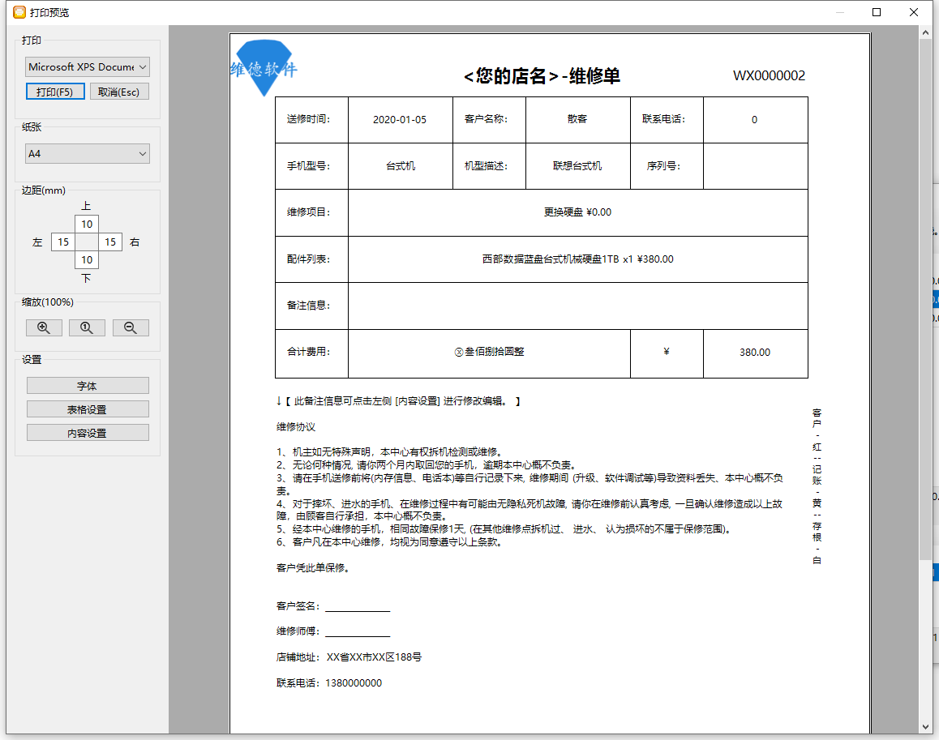
Task: Click order number WX0000002
Action: coord(769,75)
